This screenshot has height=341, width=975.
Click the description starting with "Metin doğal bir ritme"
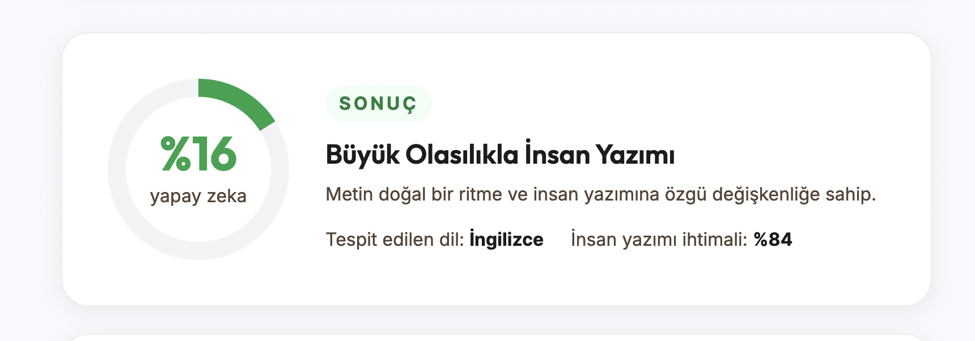pos(601,194)
